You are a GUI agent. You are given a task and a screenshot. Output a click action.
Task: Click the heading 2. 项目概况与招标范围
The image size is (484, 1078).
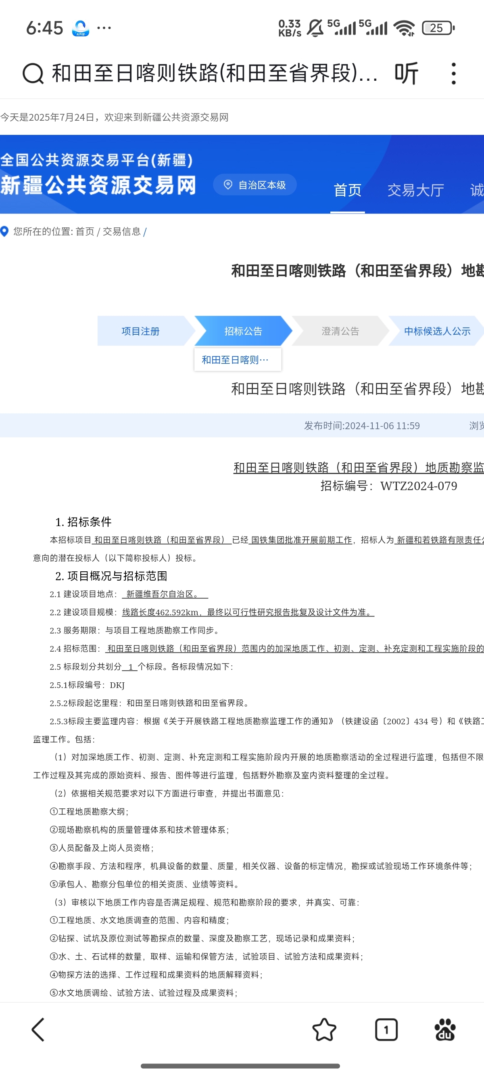click(111, 576)
